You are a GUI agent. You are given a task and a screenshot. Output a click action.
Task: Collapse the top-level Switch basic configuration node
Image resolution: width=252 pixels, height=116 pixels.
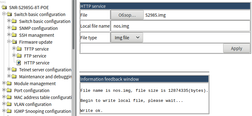[4, 14]
